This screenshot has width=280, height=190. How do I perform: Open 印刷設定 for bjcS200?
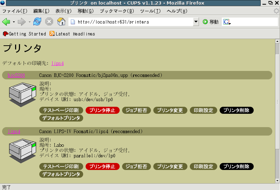204,110
